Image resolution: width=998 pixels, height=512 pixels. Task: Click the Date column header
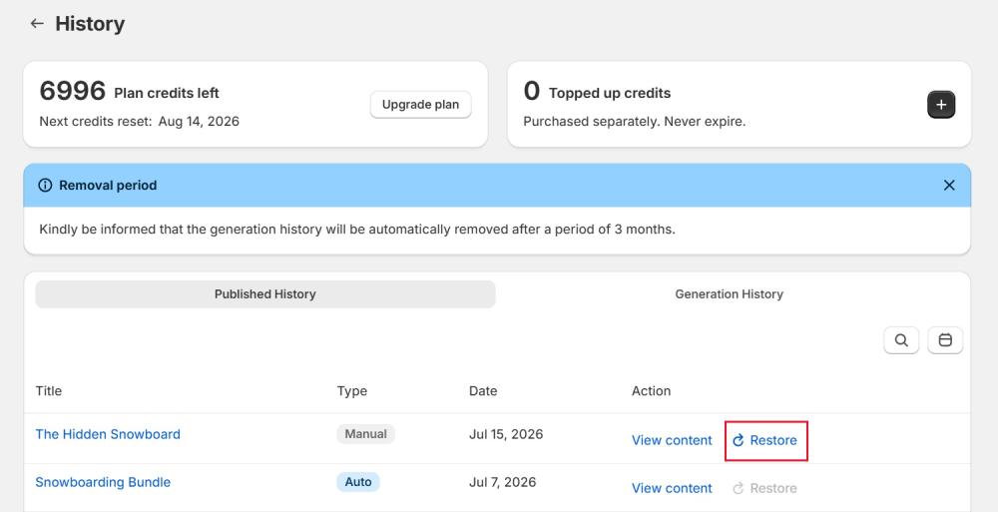pos(483,391)
